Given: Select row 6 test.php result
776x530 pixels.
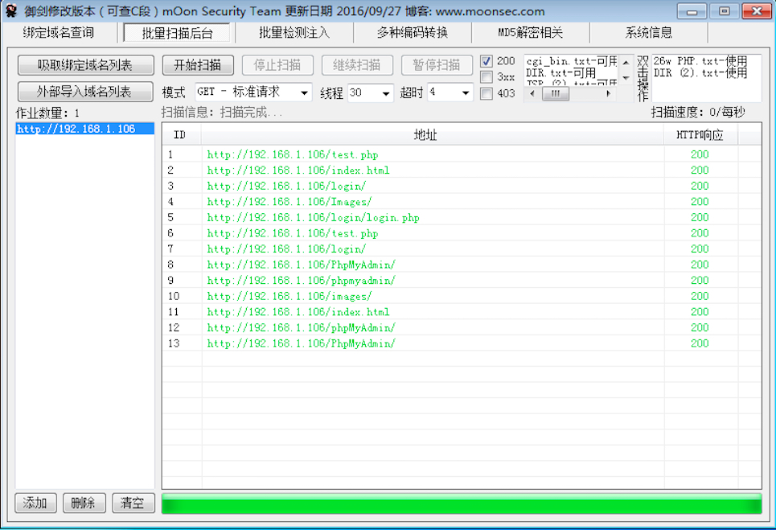Looking at the screenshot, I should tap(462, 233).
